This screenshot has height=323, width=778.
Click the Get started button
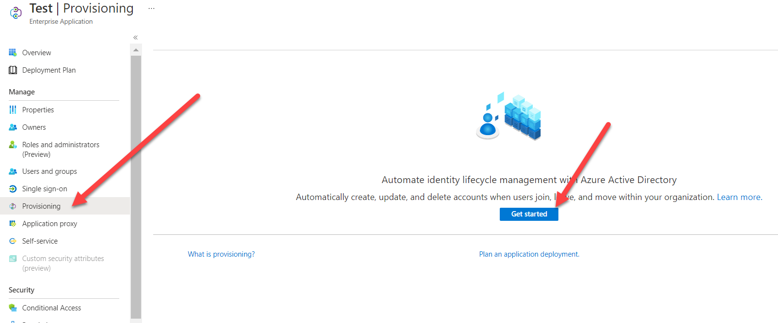tap(529, 214)
